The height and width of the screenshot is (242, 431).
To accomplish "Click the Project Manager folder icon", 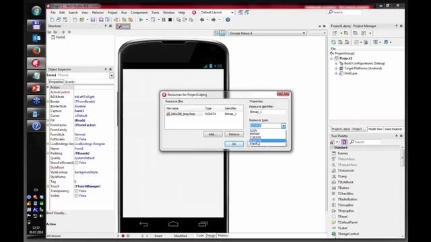I will pyautogui.click(x=346, y=33).
